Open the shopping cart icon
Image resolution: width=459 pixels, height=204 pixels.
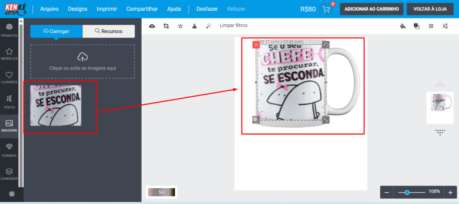click(326, 9)
